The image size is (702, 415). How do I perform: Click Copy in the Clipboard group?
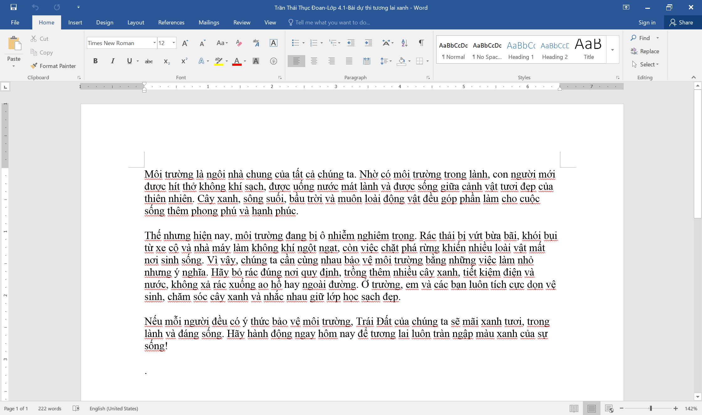[x=42, y=52]
